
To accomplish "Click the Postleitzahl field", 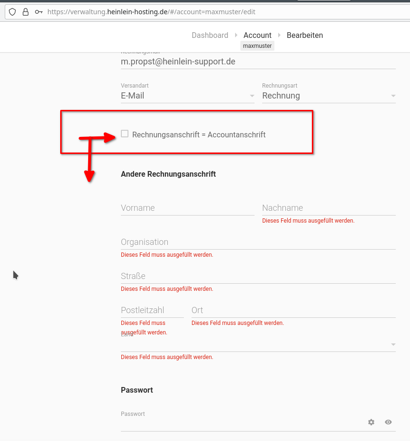I will point(152,310).
